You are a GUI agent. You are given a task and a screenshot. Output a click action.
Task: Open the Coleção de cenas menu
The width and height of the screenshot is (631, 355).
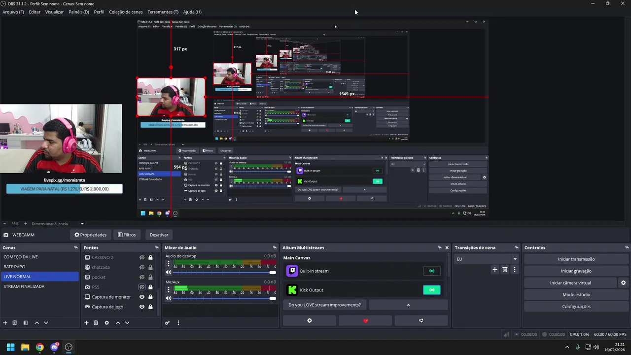point(126,12)
